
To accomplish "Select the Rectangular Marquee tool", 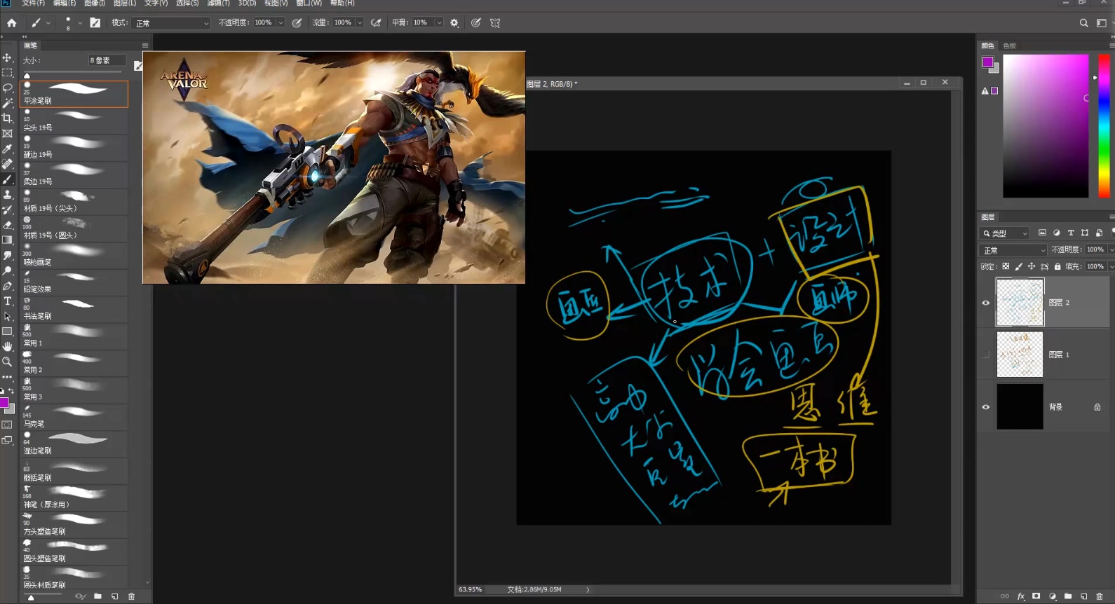I will [7, 73].
